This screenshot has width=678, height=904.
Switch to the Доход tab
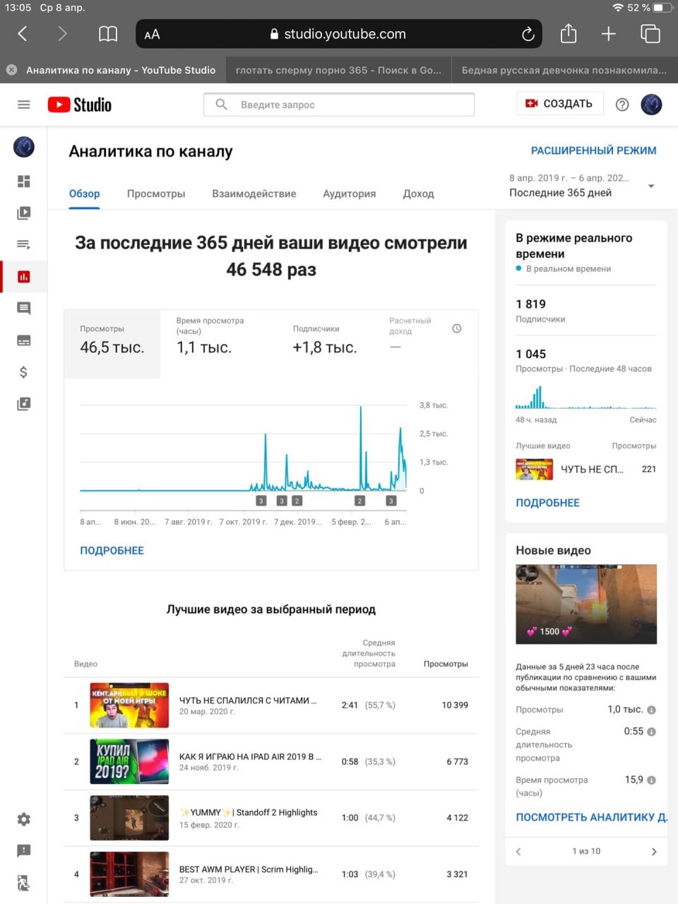[418, 194]
